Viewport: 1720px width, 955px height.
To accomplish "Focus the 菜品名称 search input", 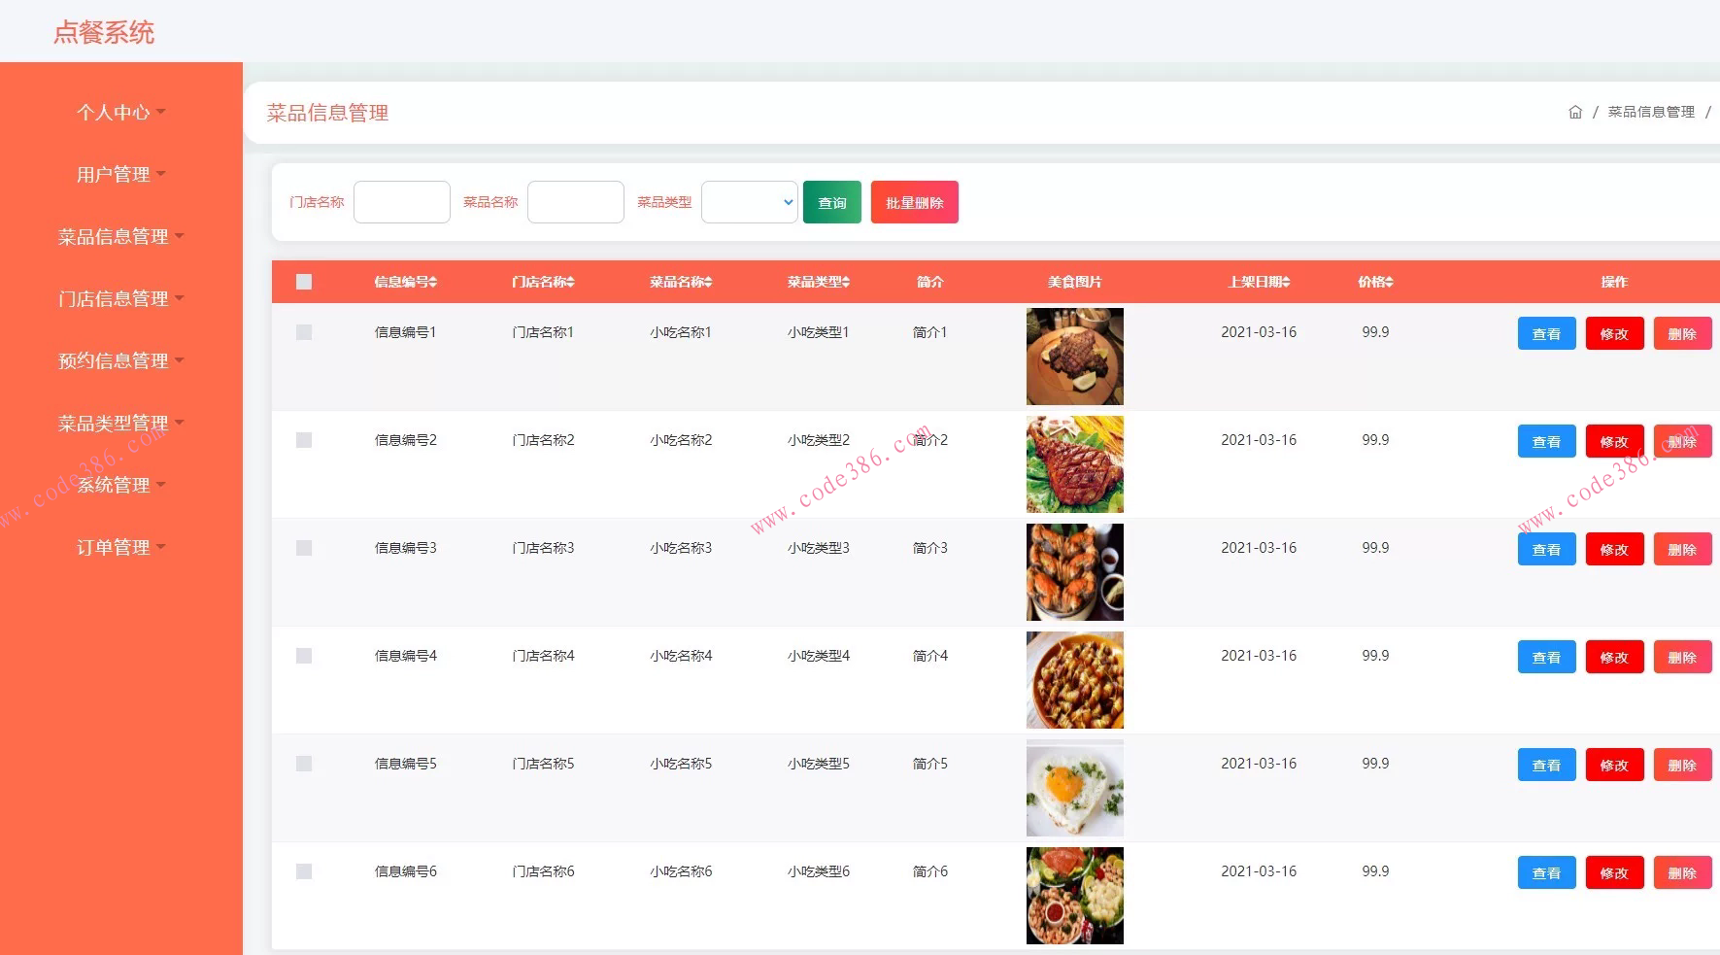I will click(x=576, y=202).
